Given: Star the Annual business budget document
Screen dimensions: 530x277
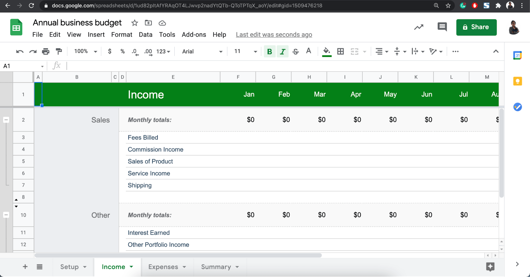Looking at the screenshot, I should point(134,23).
